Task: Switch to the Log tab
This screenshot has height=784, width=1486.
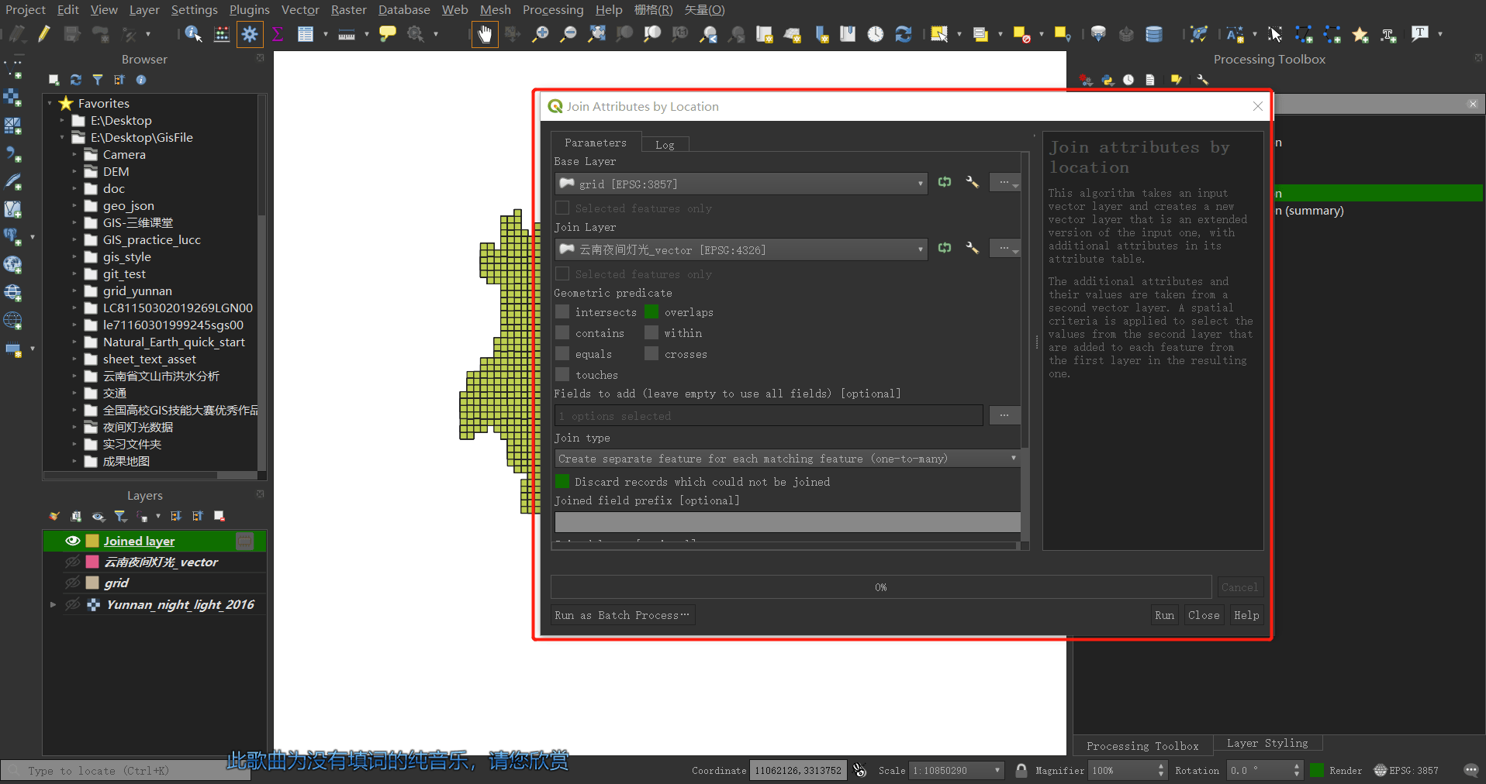Action: click(x=665, y=145)
